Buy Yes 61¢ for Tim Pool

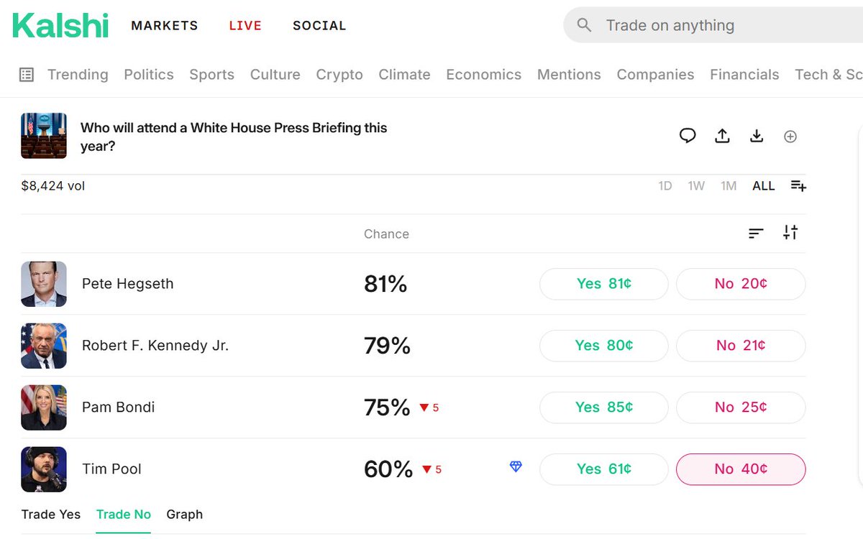[604, 469]
